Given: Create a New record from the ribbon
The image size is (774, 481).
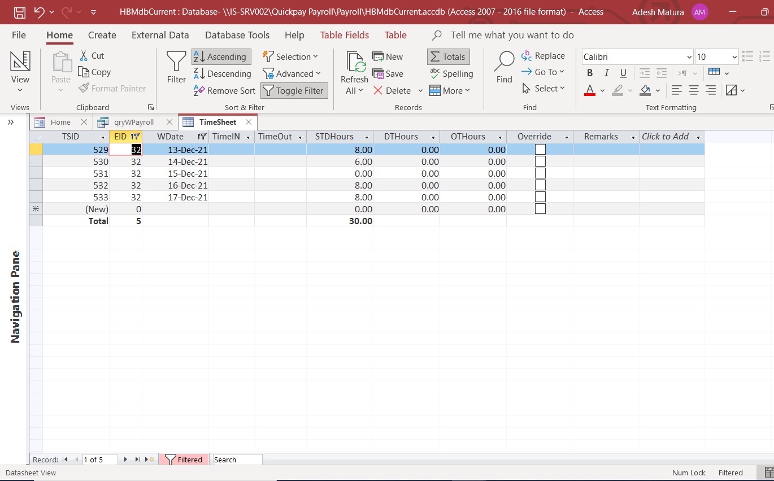Looking at the screenshot, I should pyautogui.click(x=388, y=56).
